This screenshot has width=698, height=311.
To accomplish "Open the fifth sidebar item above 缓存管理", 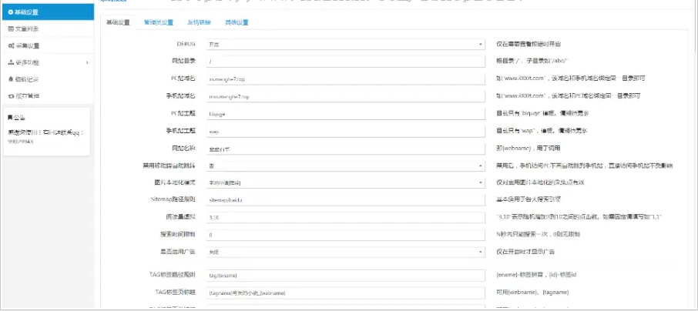I will coord(48,79).
